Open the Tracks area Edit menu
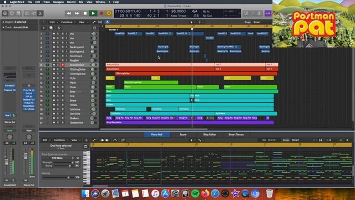 (54, 22)
